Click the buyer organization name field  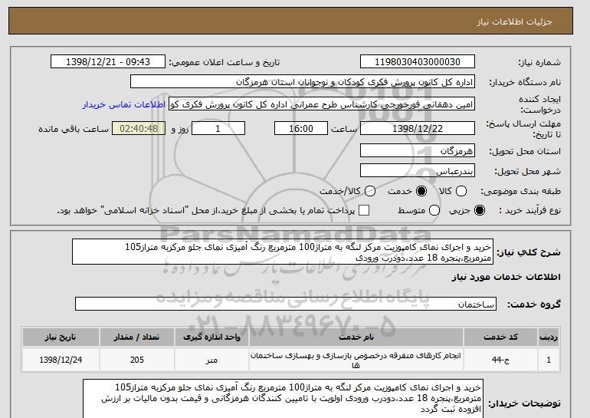click(303, 82)
